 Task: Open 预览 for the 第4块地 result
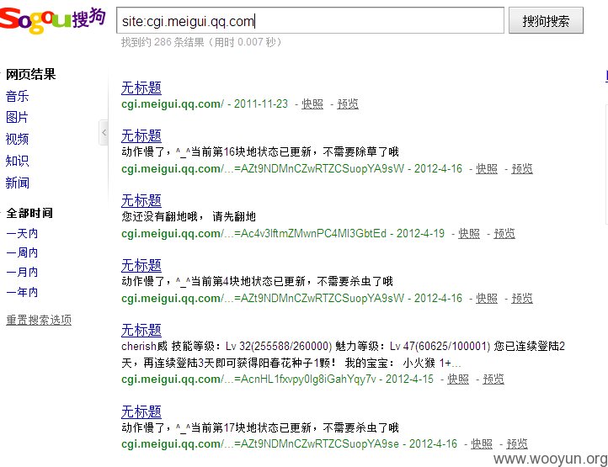[522, 298]
